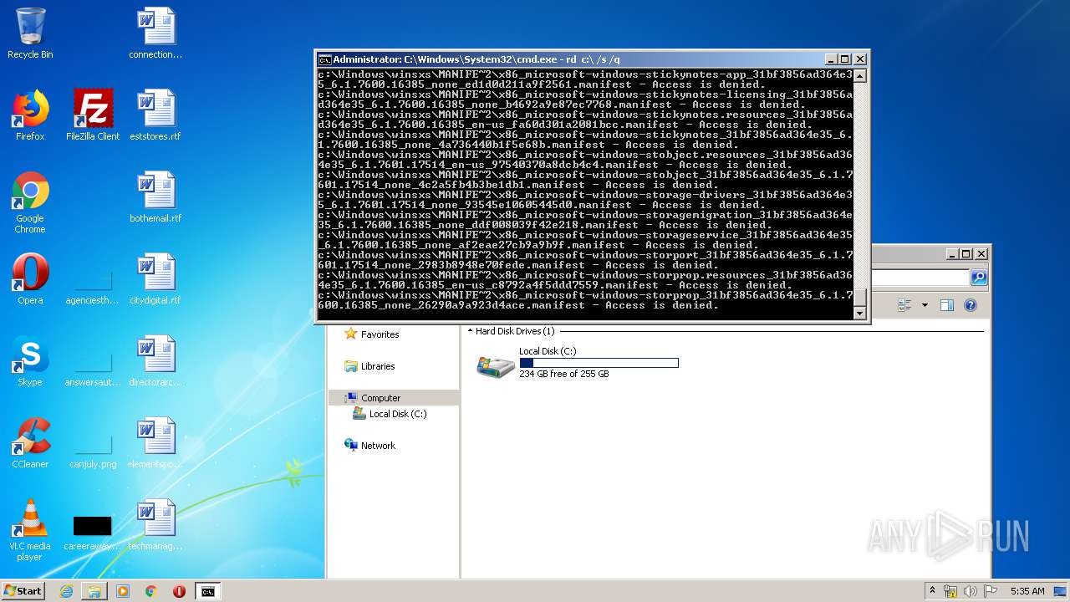Screen dimensions: 1070x602
Task: Select eststores.rtf on the desktop
Action: (155, 115)
